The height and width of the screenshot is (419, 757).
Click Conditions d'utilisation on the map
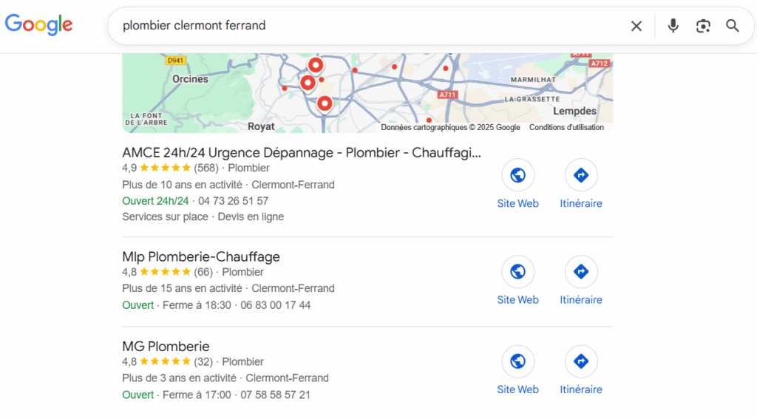click(566, 127)
